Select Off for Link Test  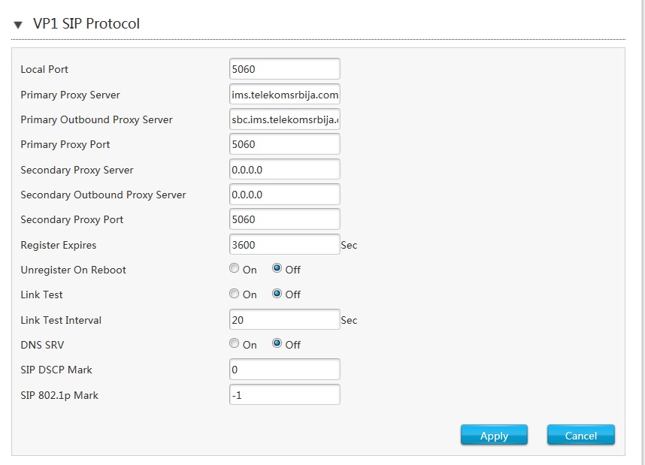(277, 294)
